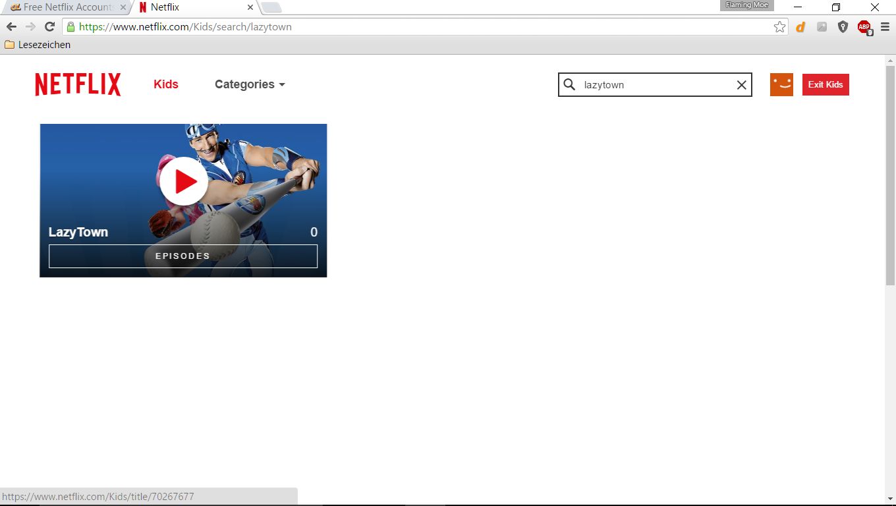Image resolution: width=896 pixels, height=506 pixels.
Task: Click the Netflix logo
Action: click(78, 84)
